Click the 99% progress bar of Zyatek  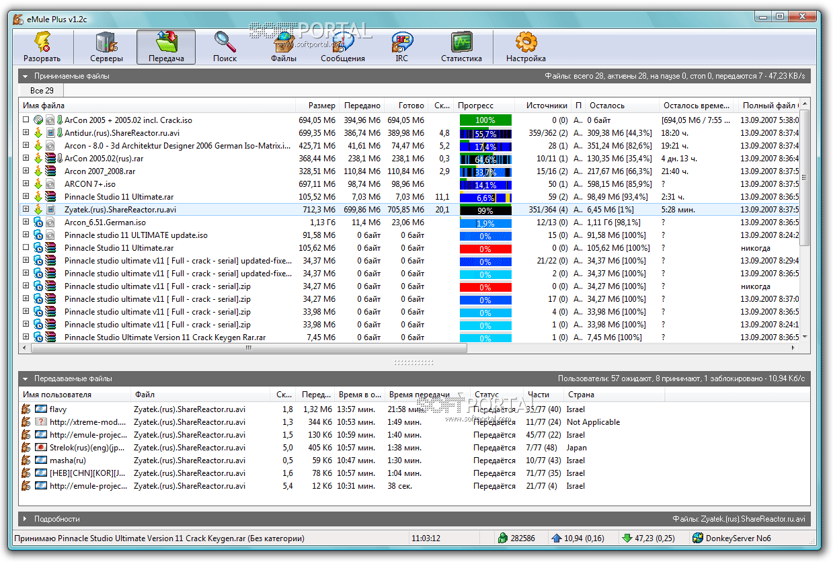coord(485,210)
